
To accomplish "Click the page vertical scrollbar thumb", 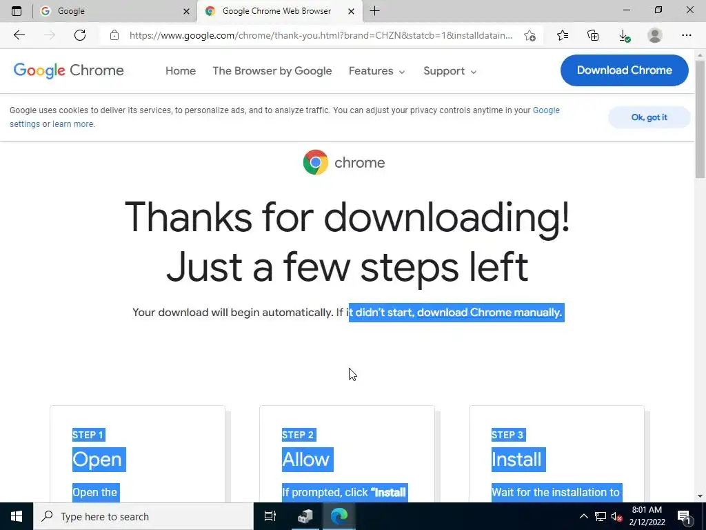I will 700,118.
